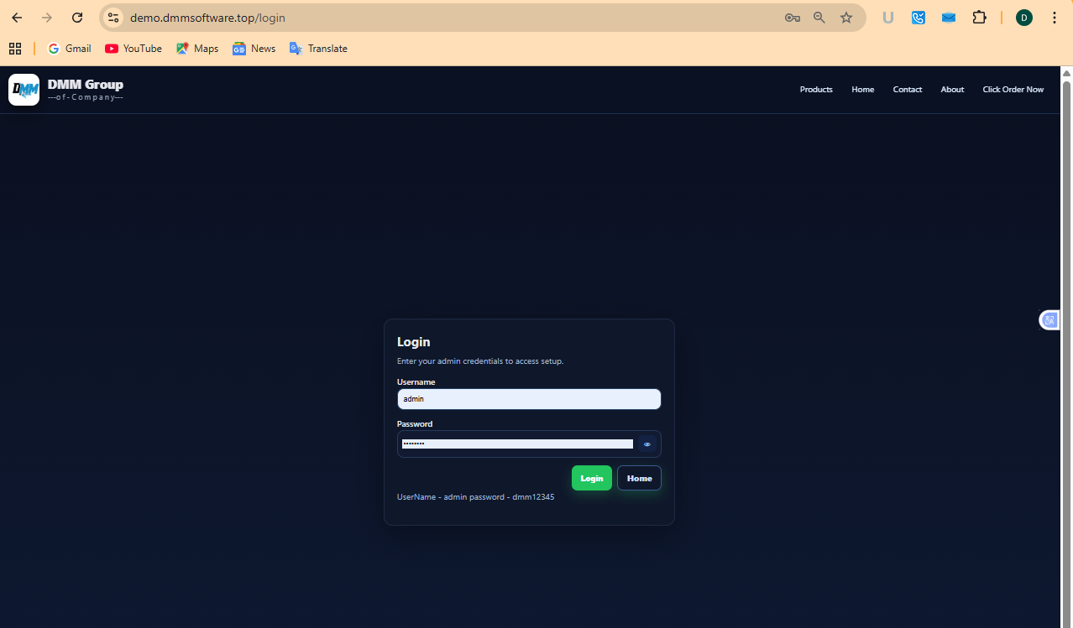Open the apps grid icon on bookmarks bar
This screenshot has width=1073, height=628.
pyautogui.click(x=15, y=48)
